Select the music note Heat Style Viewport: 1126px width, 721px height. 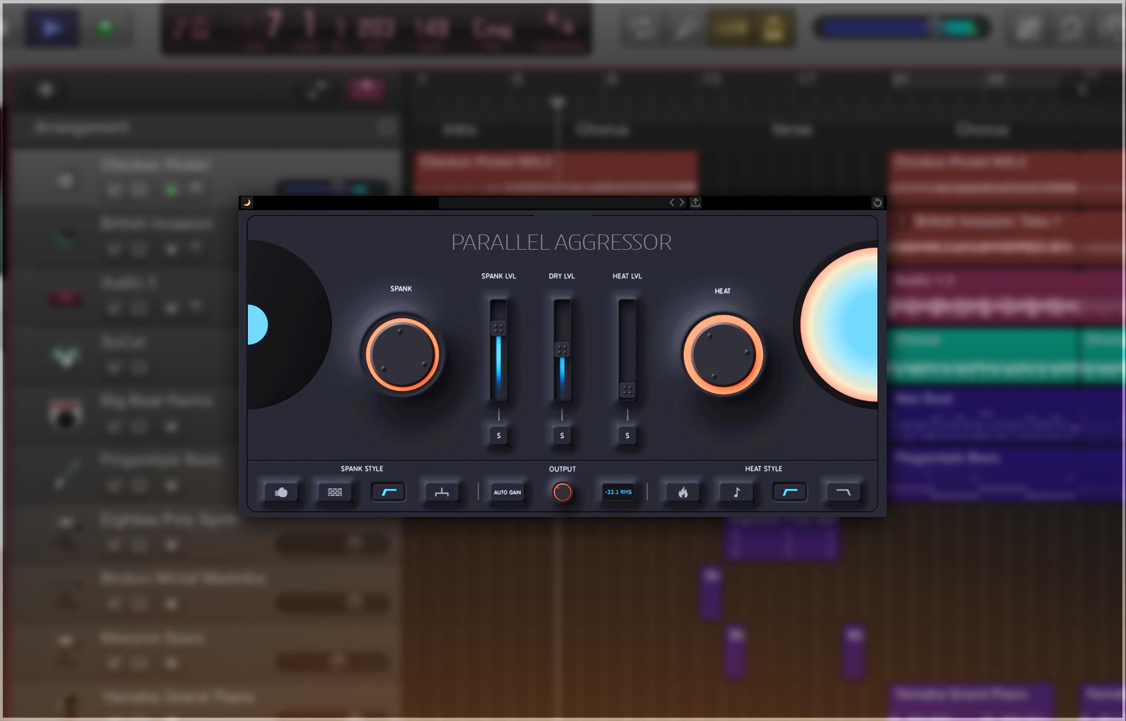[737, 492]
